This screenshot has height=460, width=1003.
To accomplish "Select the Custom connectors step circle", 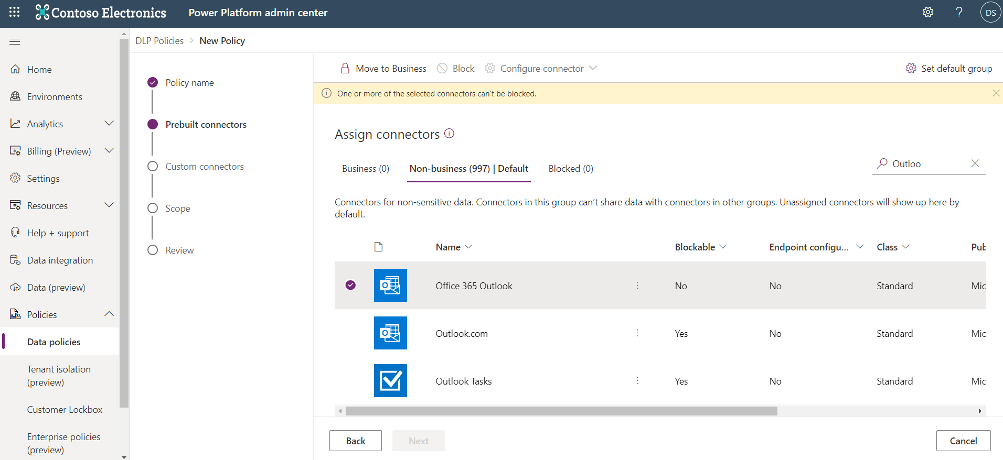I will 153,167.
